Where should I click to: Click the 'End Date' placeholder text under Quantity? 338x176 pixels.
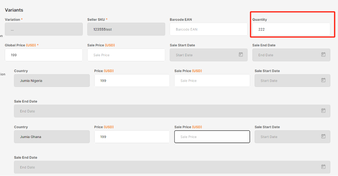(x=265, y=55)
